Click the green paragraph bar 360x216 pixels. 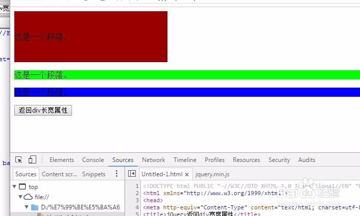pyautogui.click(x=187, y=75)
